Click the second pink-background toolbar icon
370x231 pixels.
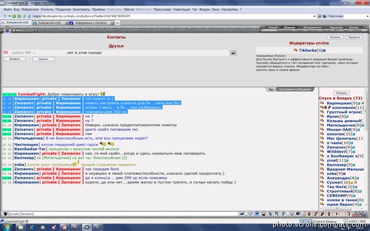coord(316,214)
